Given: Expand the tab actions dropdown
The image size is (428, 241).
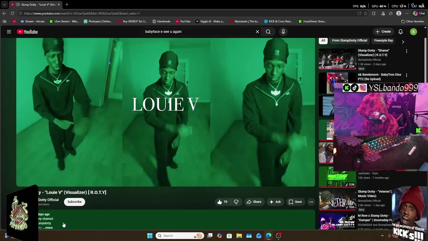Looking at the screenshot, I should click(4, 5).
